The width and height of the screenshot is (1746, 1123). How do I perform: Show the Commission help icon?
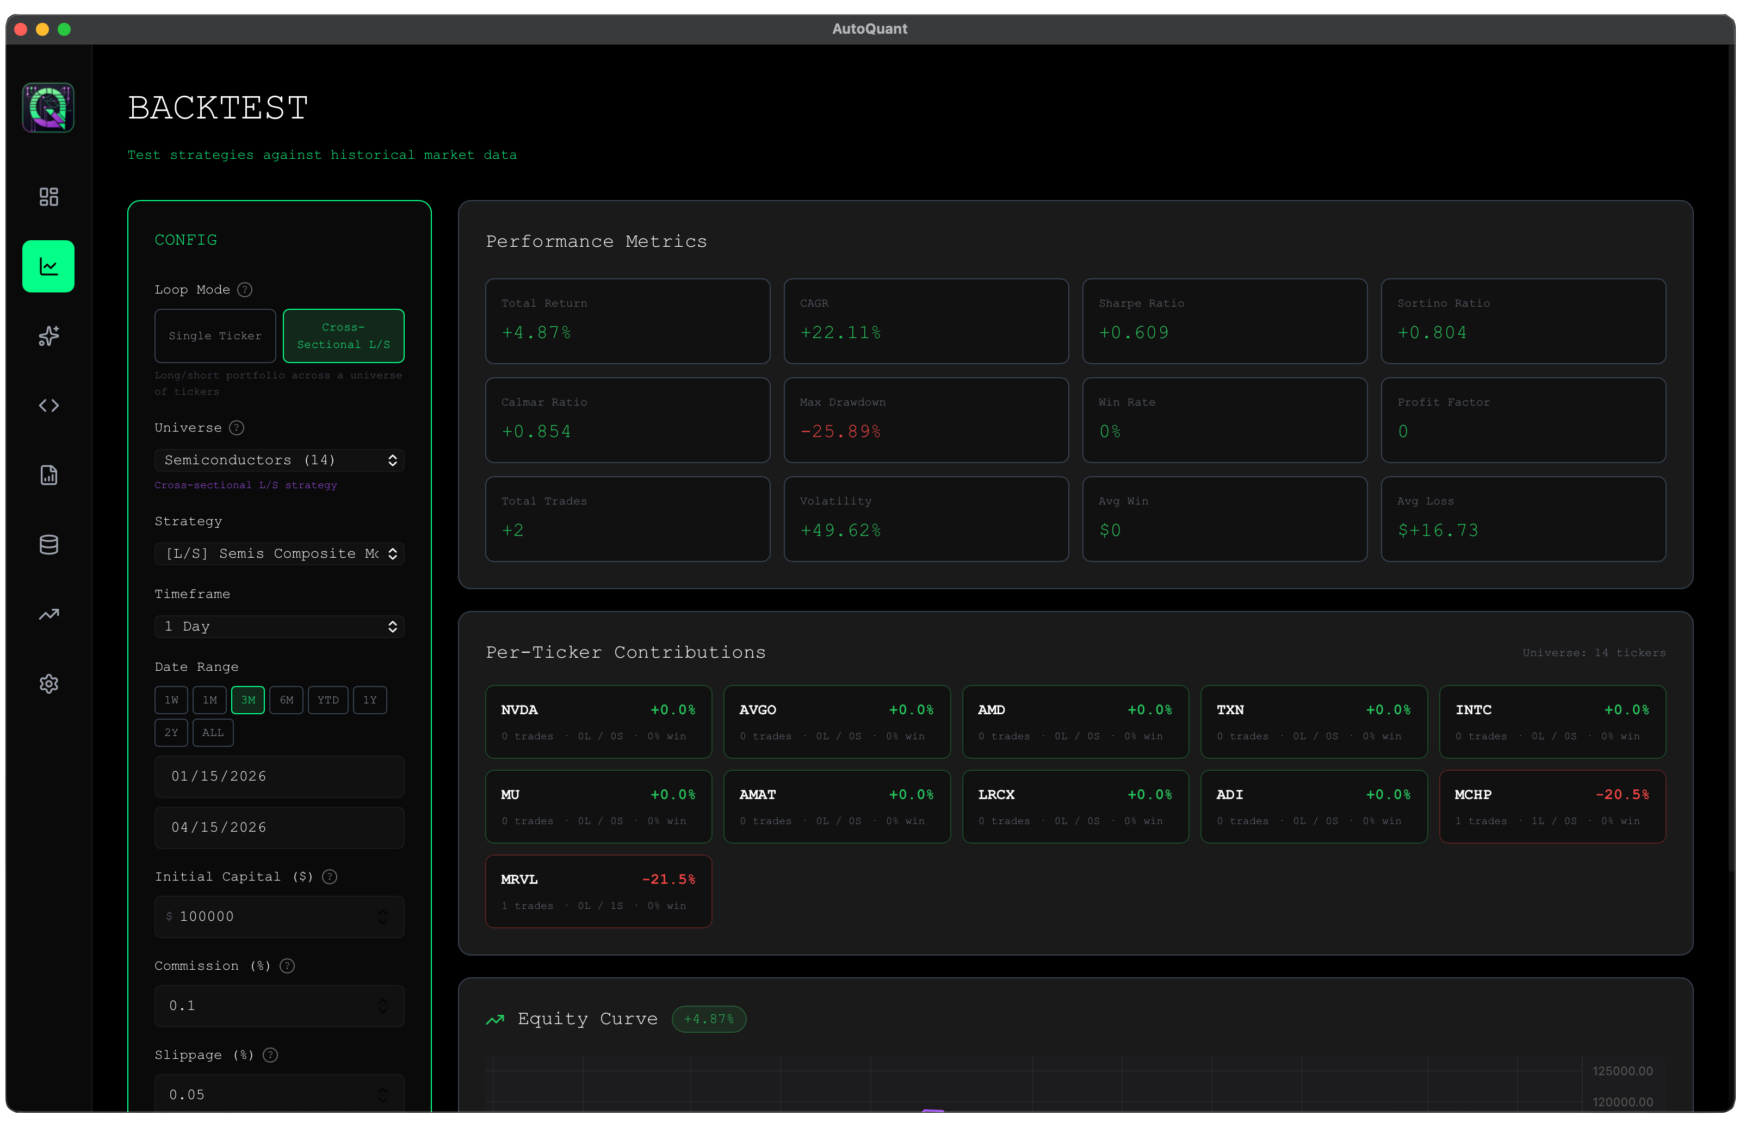[x=288, y=965]
